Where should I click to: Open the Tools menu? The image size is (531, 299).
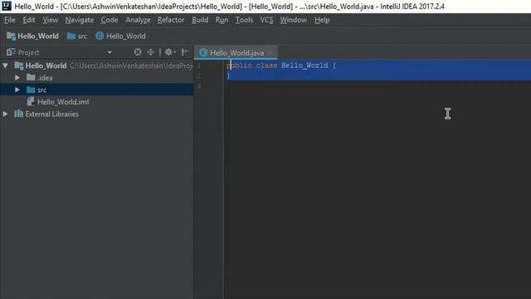(244, 20)
